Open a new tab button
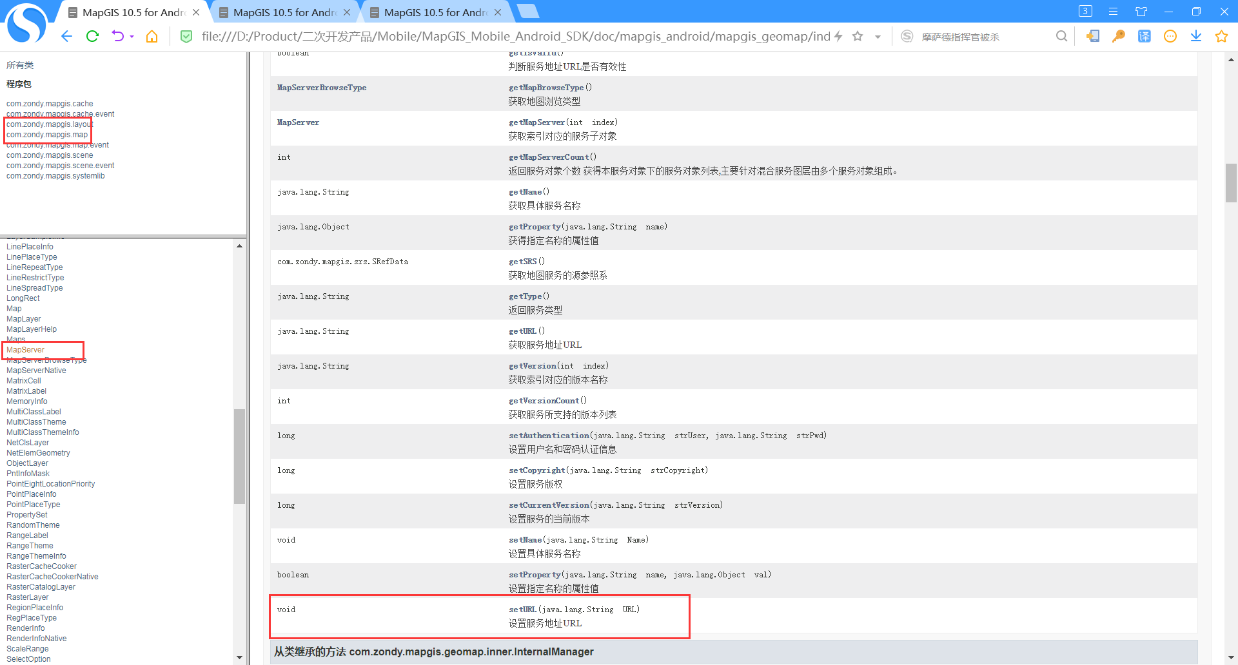 point(528,12)
